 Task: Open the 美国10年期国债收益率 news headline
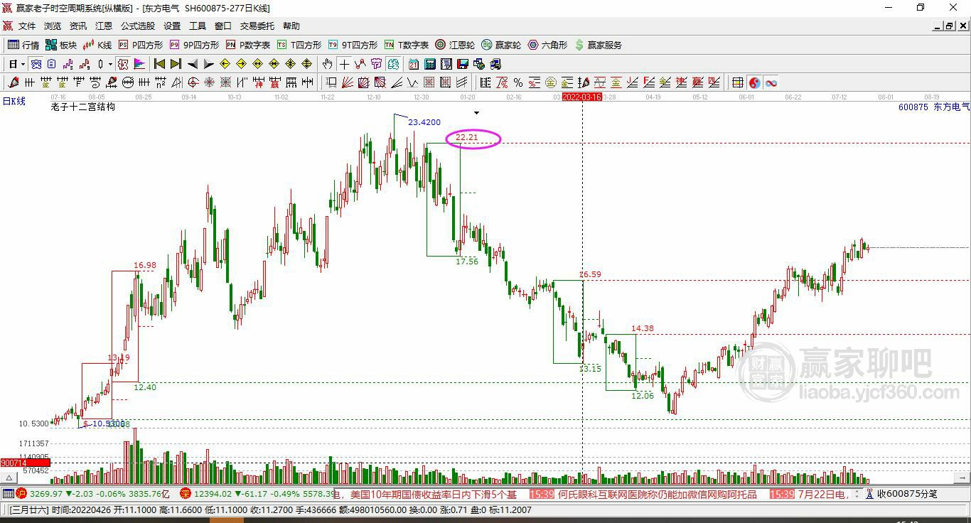point(434,494)
